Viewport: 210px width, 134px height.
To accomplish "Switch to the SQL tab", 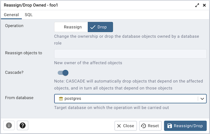I will point(28,15).
